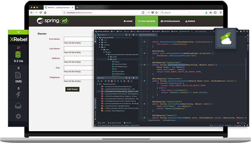
Task: Click Add Configuration button in IDE toolbar
Action: click(x=201, y=32)
